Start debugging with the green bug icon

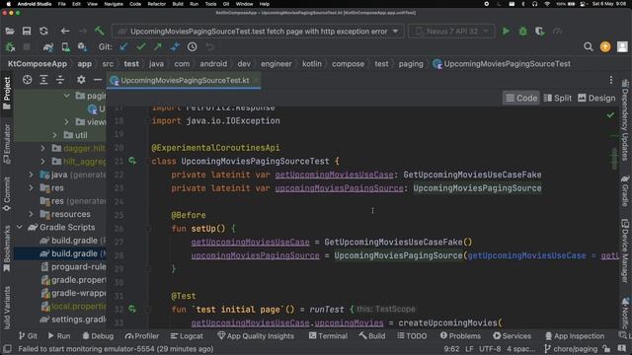(x=522, y=31)
